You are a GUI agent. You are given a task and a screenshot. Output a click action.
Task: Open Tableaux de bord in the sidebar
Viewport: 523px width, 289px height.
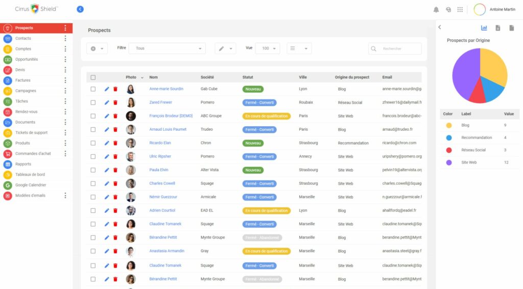click(x=30, y=175)
